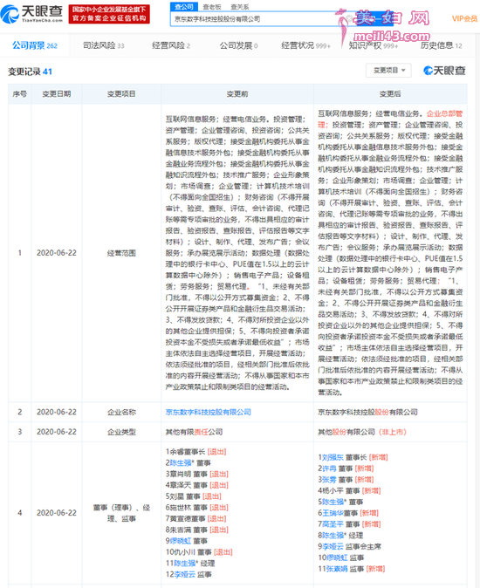Image resolution: width=480 pixels, height=588 pixels.
Task: Click the 企业类型 change item cell
Action: point(121,432)
